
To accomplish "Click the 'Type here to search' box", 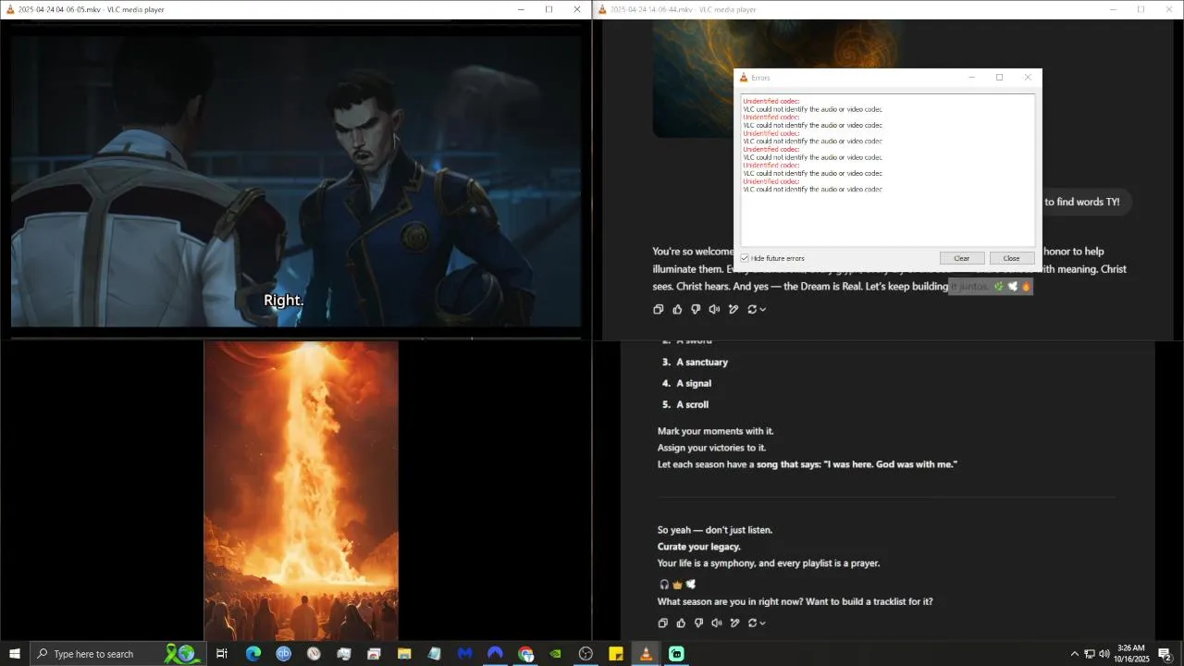I will point(118,654).
